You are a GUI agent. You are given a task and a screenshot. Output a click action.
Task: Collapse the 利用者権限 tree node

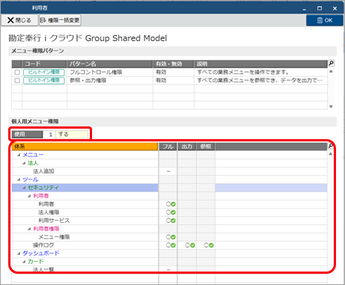point(29,229)
